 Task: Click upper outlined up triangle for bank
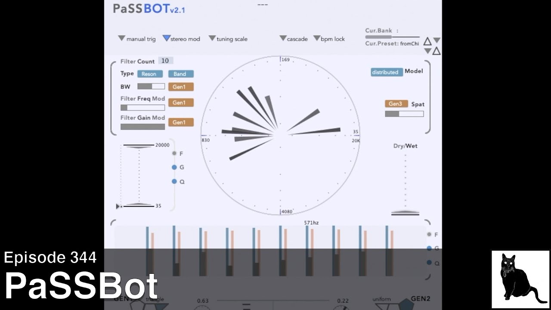coord(427,41)
